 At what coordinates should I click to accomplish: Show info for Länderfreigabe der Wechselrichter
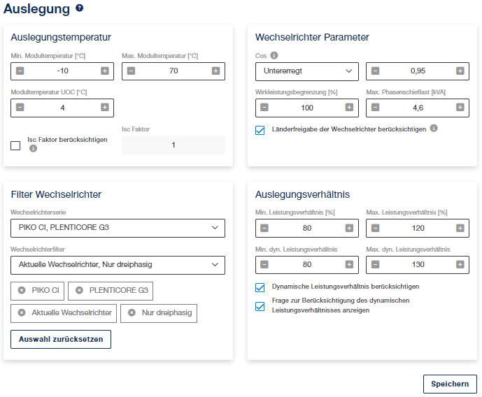click(434, 128)
